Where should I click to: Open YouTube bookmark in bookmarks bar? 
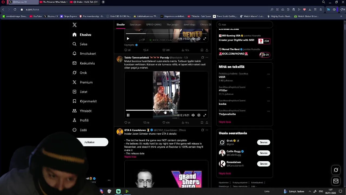click(x=36, y=16)
